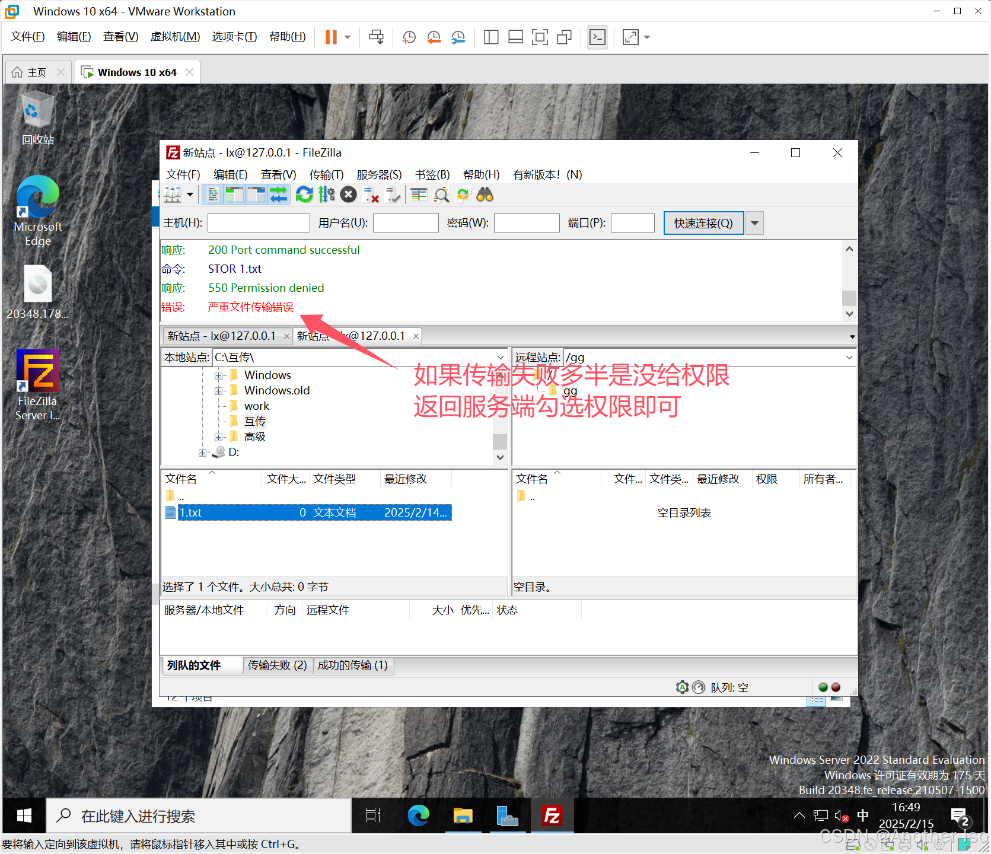Cancel current operation in FileZilla
991x854 pixels.
pyautogui.click(x=349, y=195)
